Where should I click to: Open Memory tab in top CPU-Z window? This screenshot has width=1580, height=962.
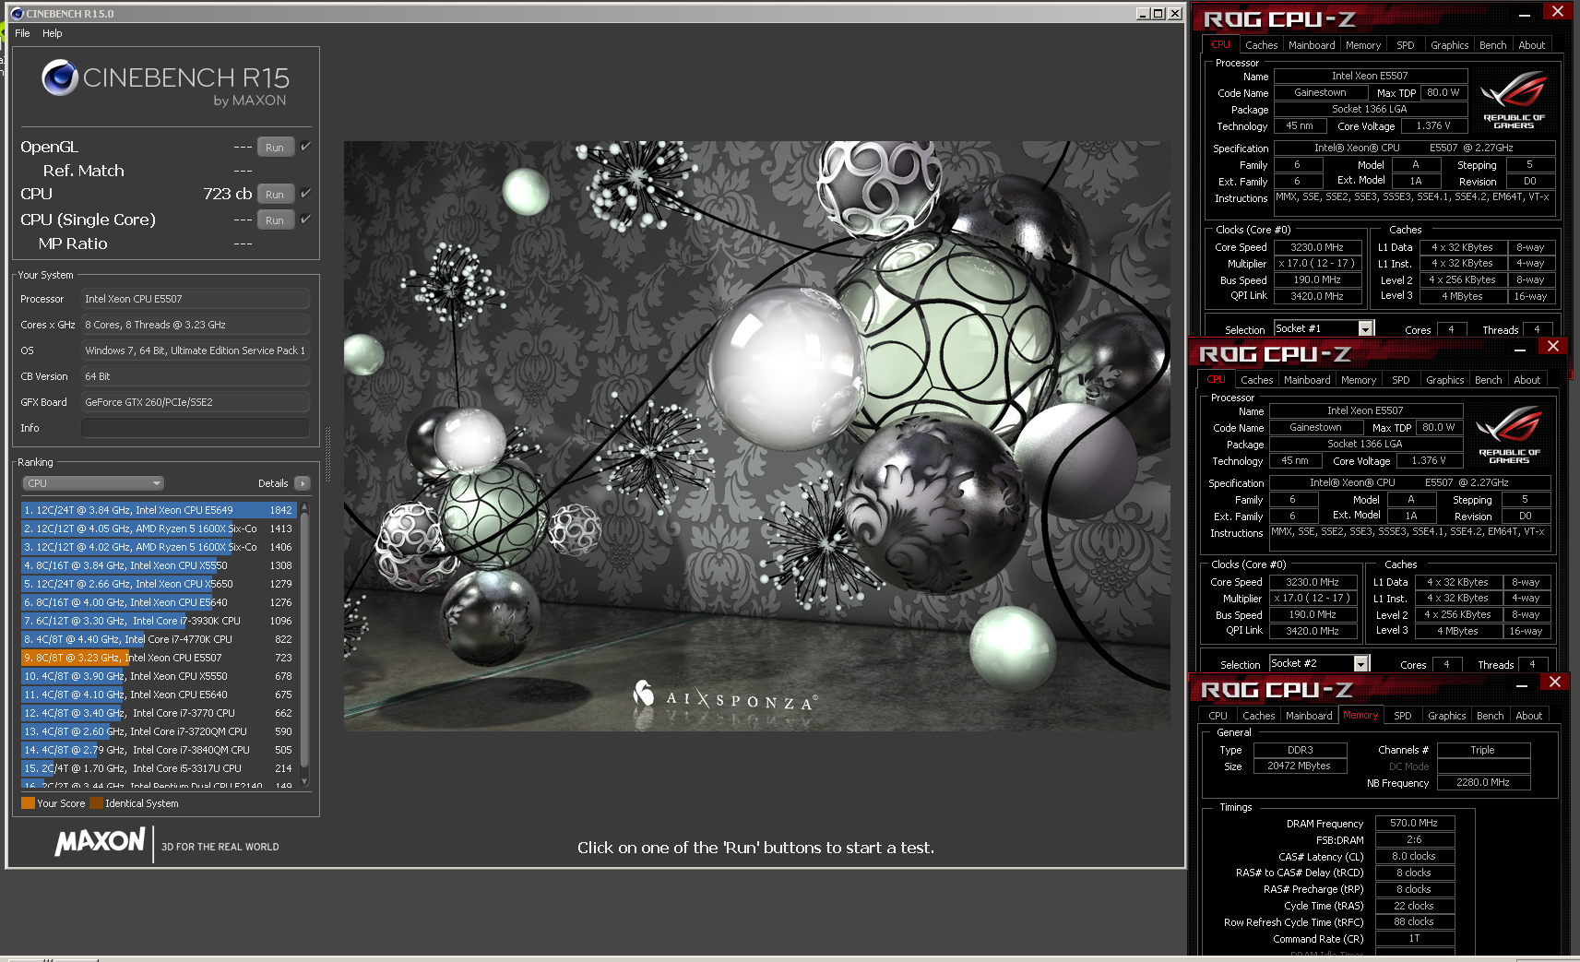point(1363,45)
